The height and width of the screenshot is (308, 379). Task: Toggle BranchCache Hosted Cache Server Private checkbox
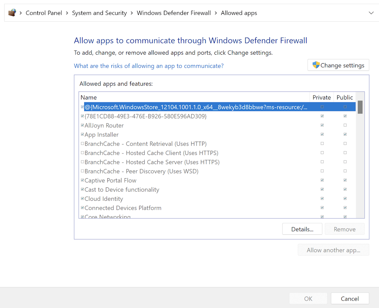tap(322, 162)
